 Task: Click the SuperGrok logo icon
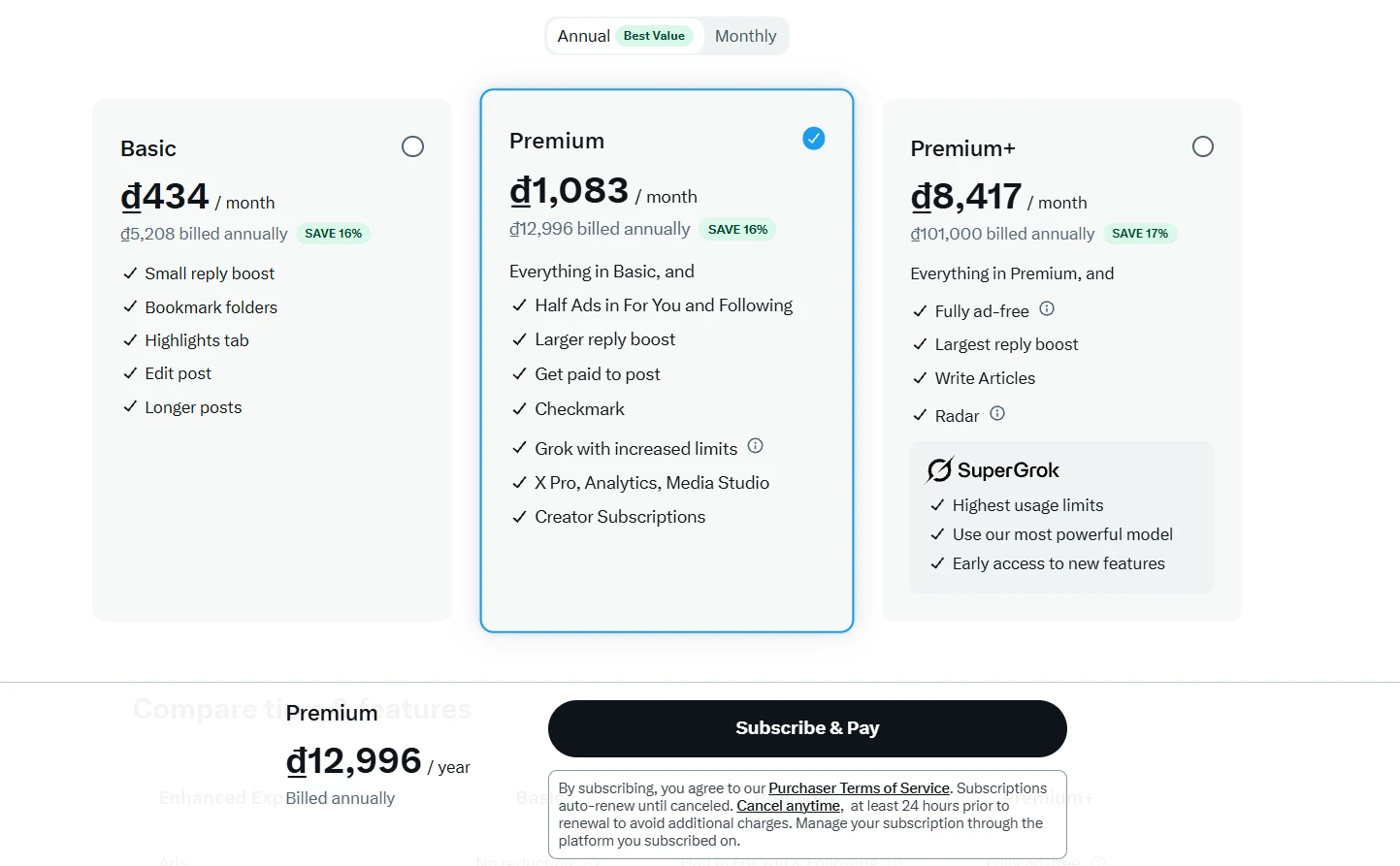coord(940,470)
